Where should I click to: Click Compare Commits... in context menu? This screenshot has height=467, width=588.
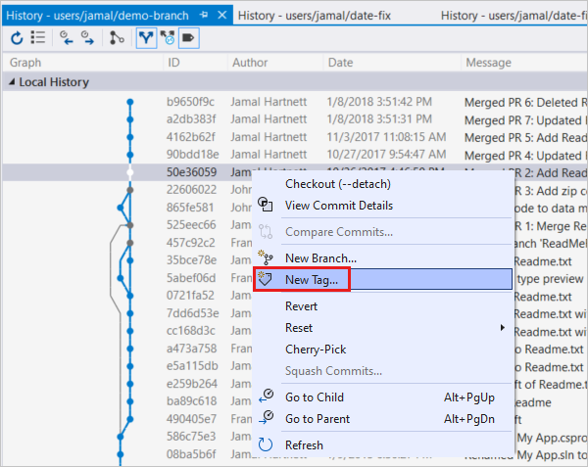point(339,232)
